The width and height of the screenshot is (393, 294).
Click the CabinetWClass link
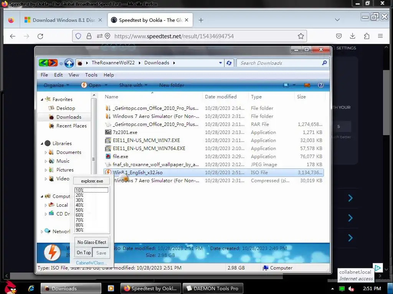click(91, 263)
